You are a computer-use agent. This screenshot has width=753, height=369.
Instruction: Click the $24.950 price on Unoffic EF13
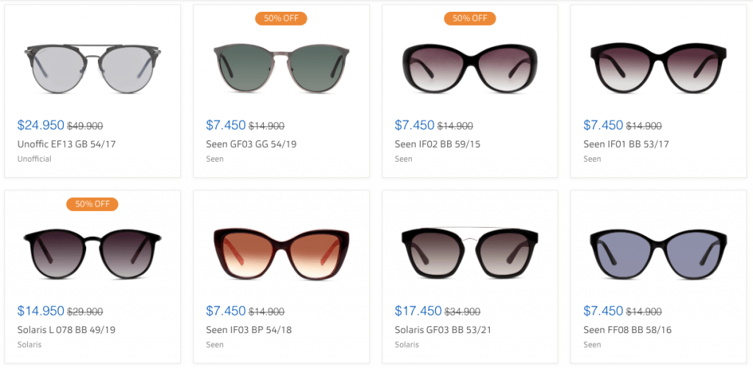(x=40, y=126)
